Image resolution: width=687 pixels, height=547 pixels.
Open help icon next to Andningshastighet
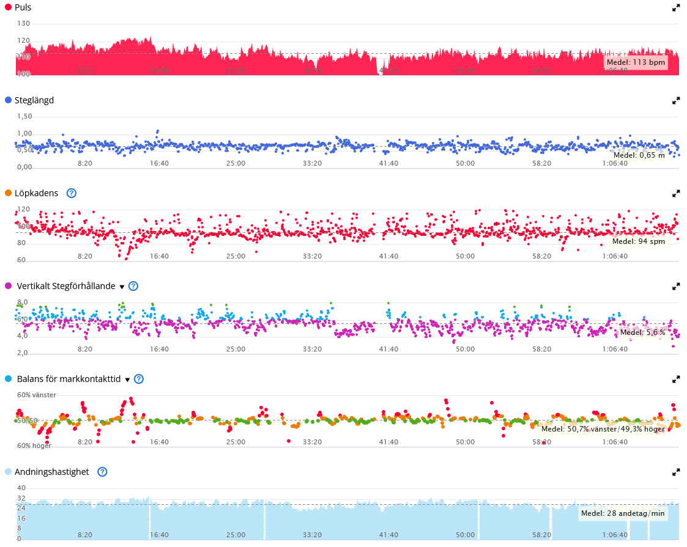click(102, 472)
